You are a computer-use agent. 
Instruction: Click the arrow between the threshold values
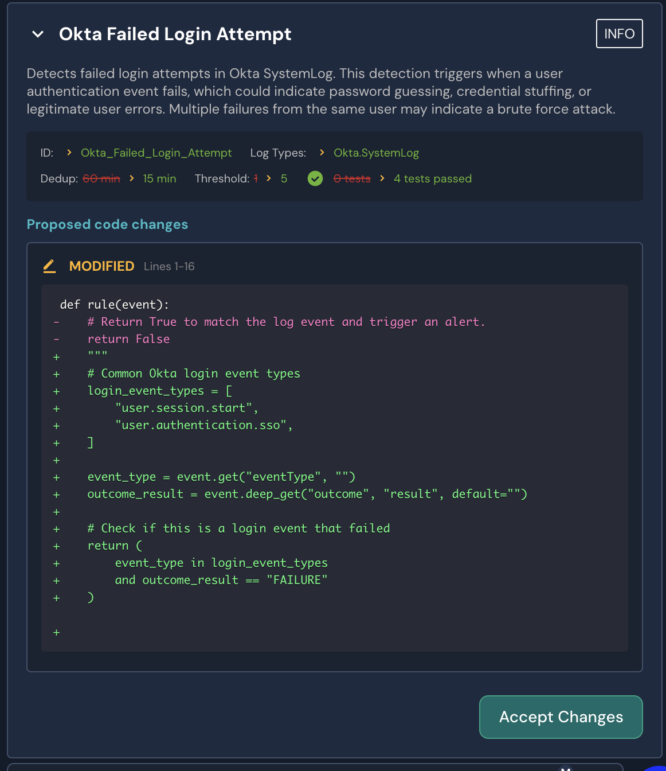click(x=269, y=178)
